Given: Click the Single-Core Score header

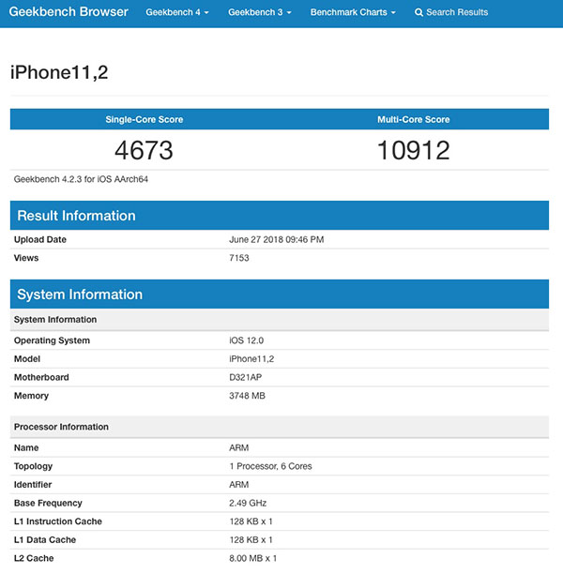Looking at the screenshot, I should tap(145, 119).
